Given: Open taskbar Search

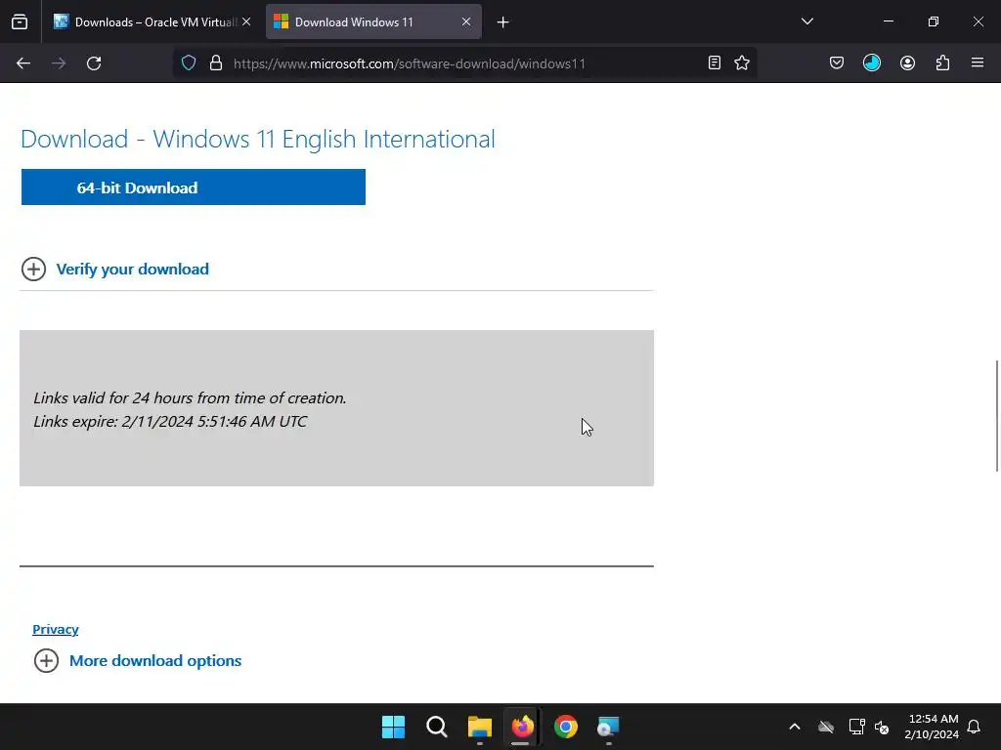Looking at the screenshot, I should (x=437, y=727).
